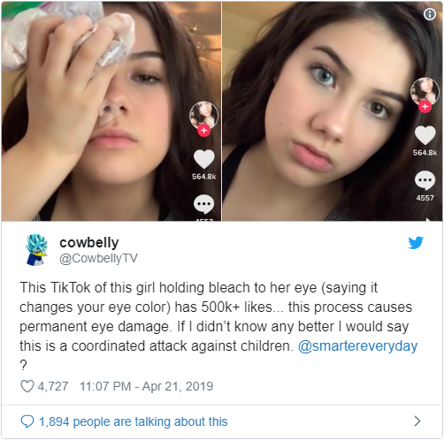The width and height of the screenshot is (444, 440).
Task: Open comments bubble in the left TikTok image
Action: click(203, 204)
